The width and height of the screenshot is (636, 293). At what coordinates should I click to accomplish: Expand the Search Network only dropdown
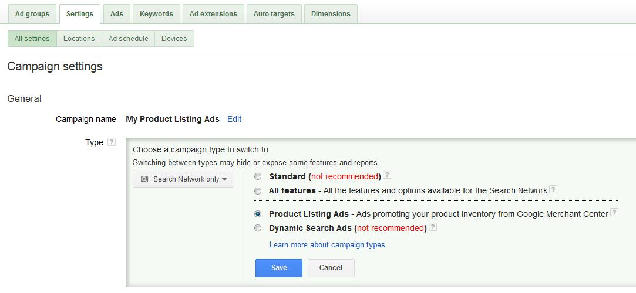tap(183, 179)
